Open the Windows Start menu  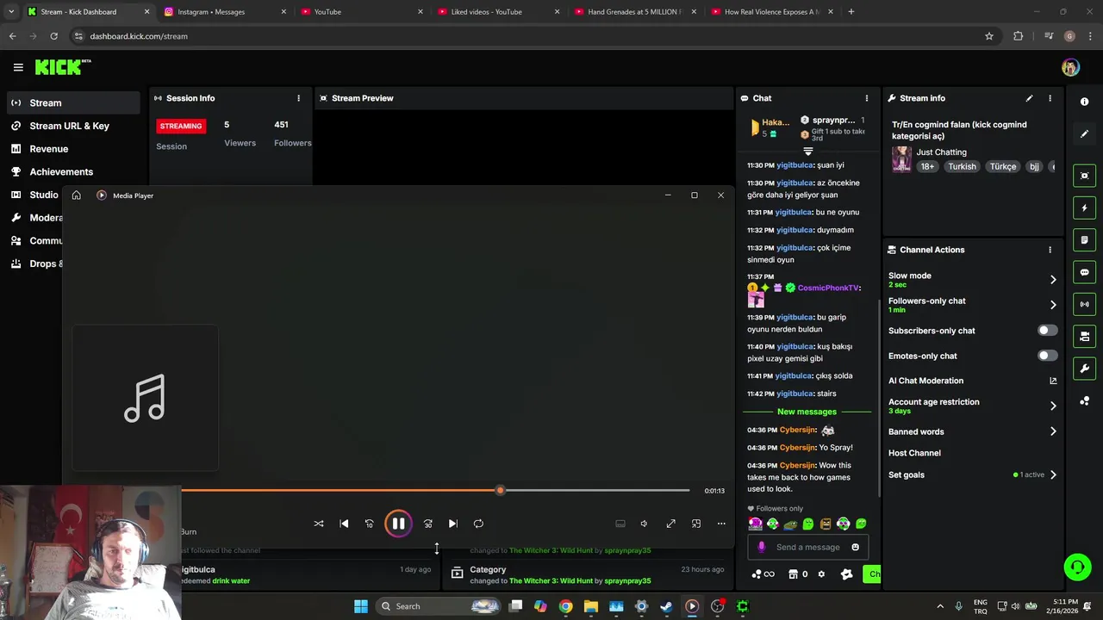pyautogui.click(x=361, y=606)
